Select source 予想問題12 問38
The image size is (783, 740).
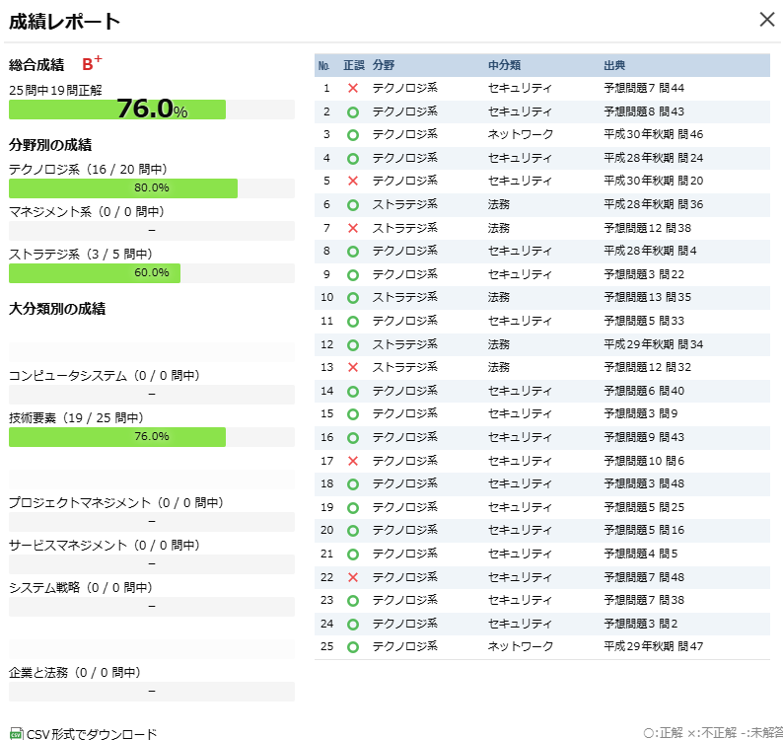tap(647, 228)
